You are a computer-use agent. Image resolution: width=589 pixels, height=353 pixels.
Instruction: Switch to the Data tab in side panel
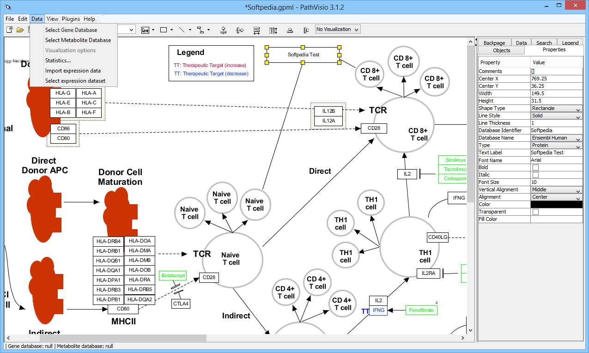521,43
